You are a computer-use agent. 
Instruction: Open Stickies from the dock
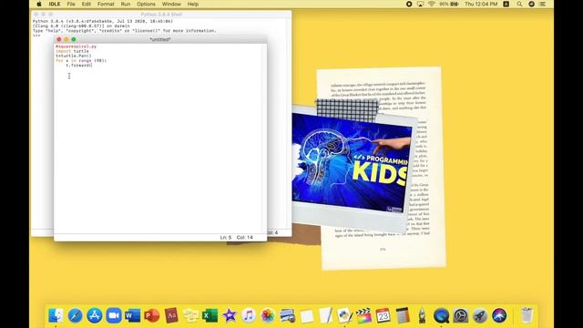[x=190, y=316]
